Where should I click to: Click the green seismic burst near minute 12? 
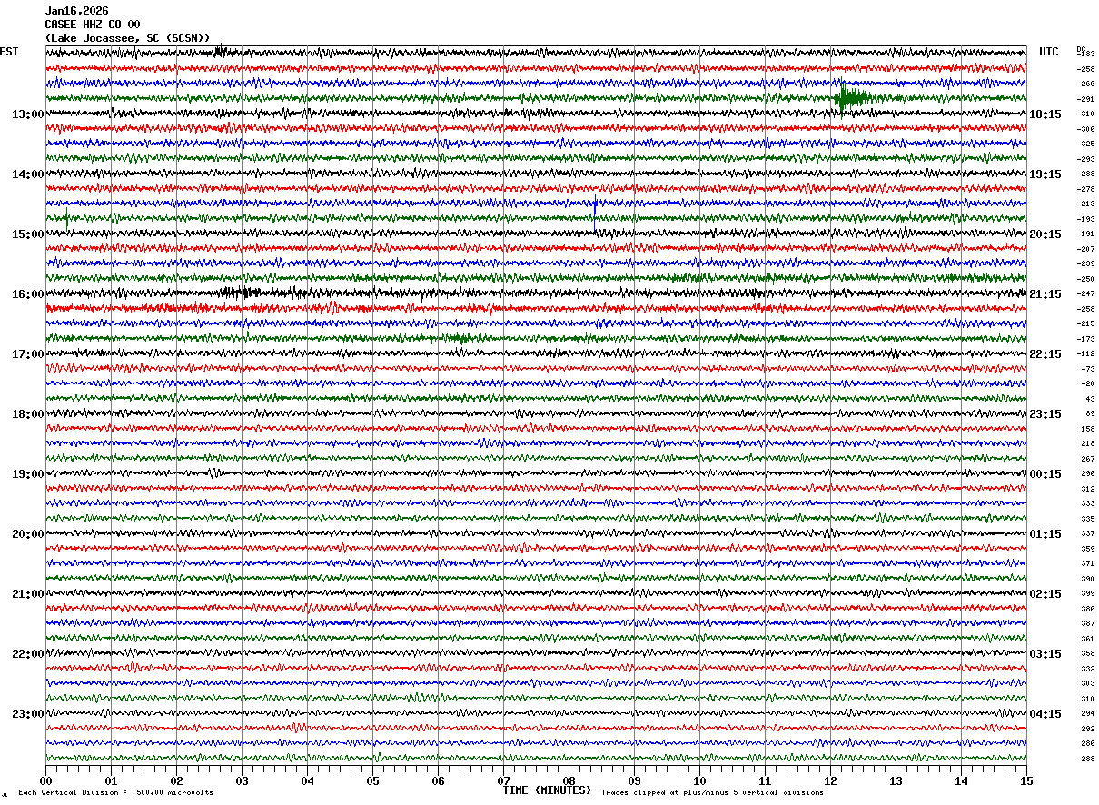pyautogui.click(x=852, y=97)
